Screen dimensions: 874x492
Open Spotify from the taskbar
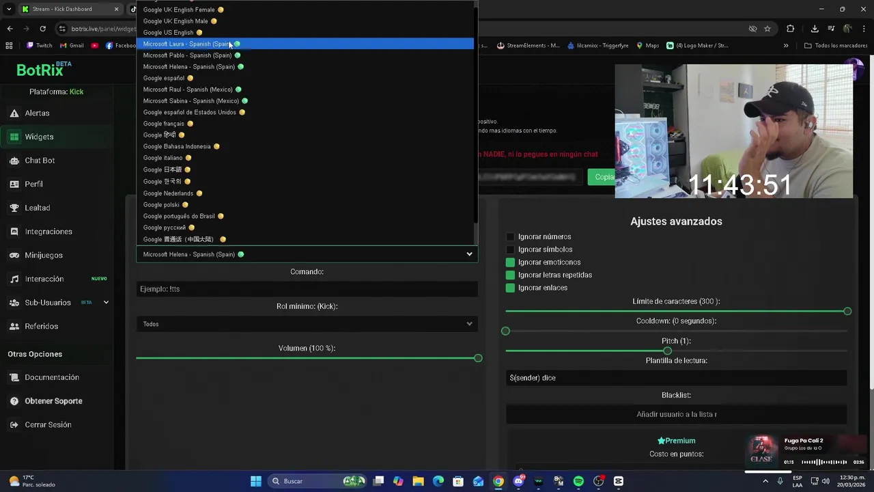578,481
